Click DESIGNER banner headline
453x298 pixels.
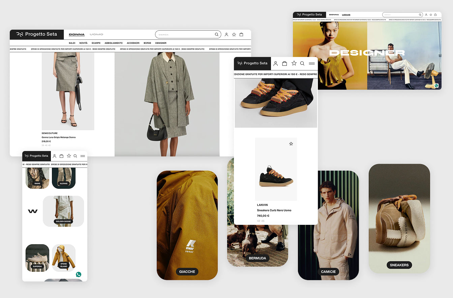click(x=367, y=53)
